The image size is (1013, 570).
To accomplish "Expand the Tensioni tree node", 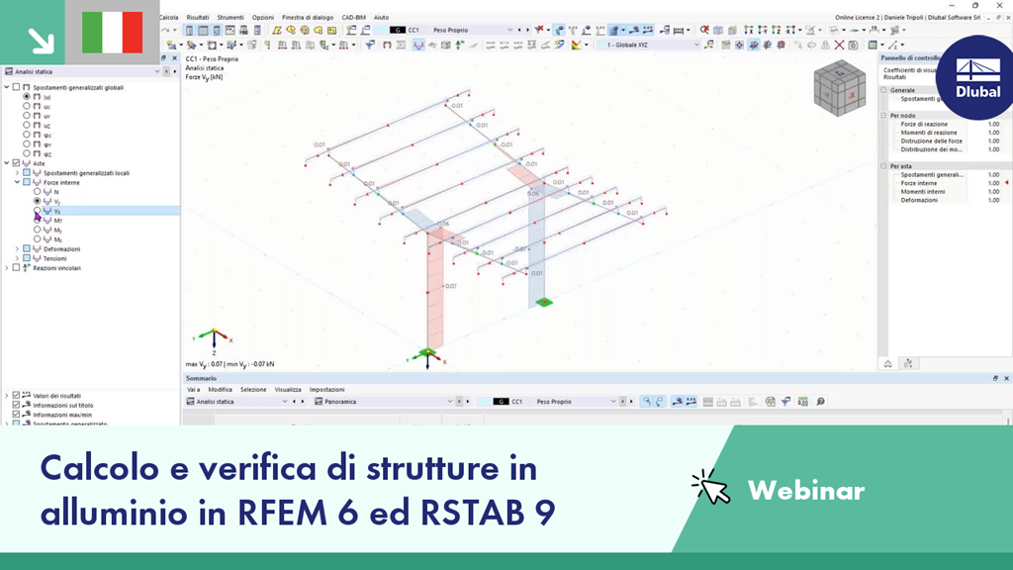I will click(18, 258).
